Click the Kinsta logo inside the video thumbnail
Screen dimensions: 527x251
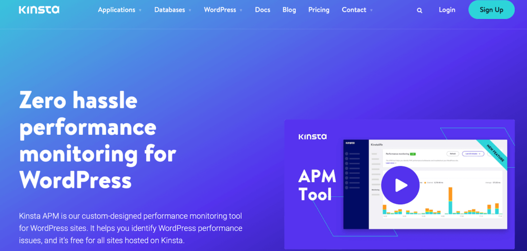pyautogui.click(x=312, y=137)
